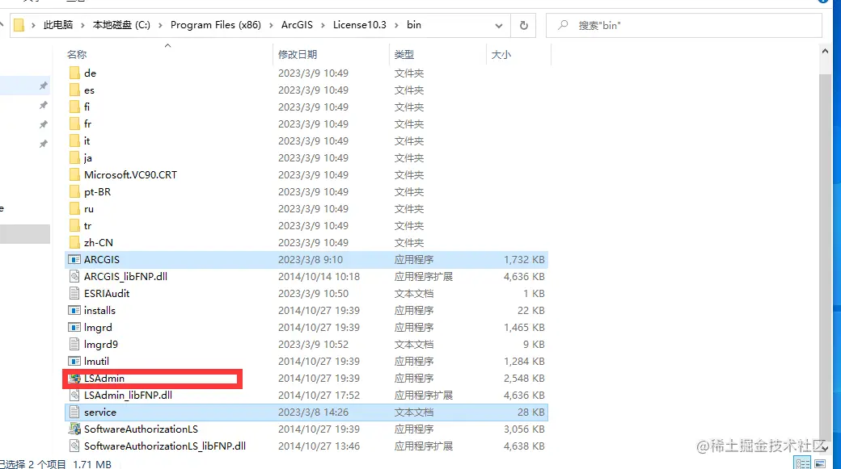Switch to large icons view in status bar
Screen dimensions: 841x469
click(x=820, y=463)
